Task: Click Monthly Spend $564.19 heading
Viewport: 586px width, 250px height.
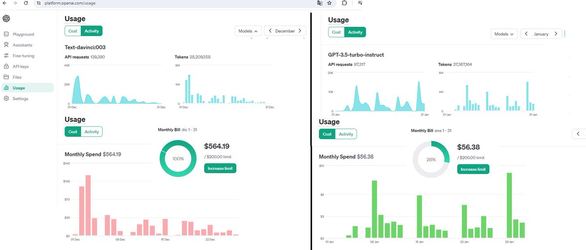Action: point(93,154)
